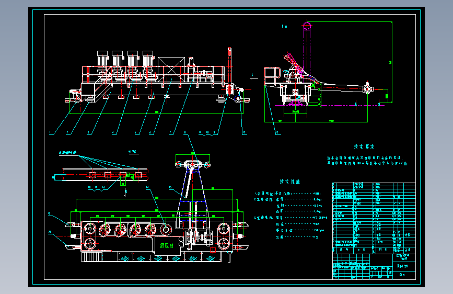Click the '技术要求' heading text
Viewport: 453px width, 294px height.
364,146
